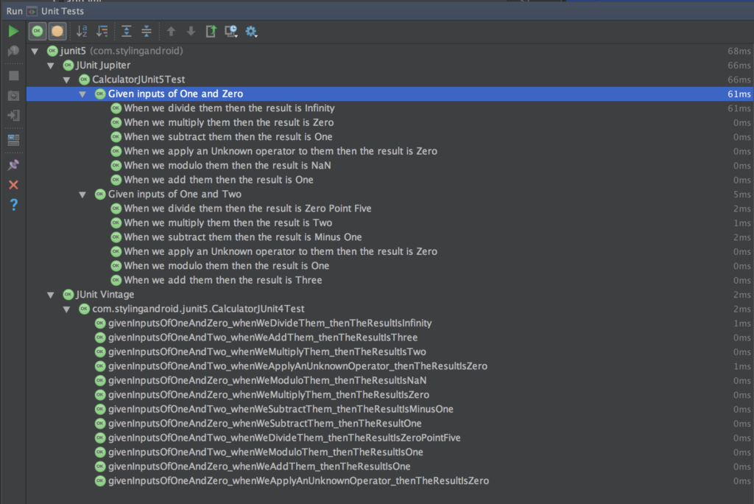Click the Expand All icon
The image size is (754, 504).
tap(126, 31)
